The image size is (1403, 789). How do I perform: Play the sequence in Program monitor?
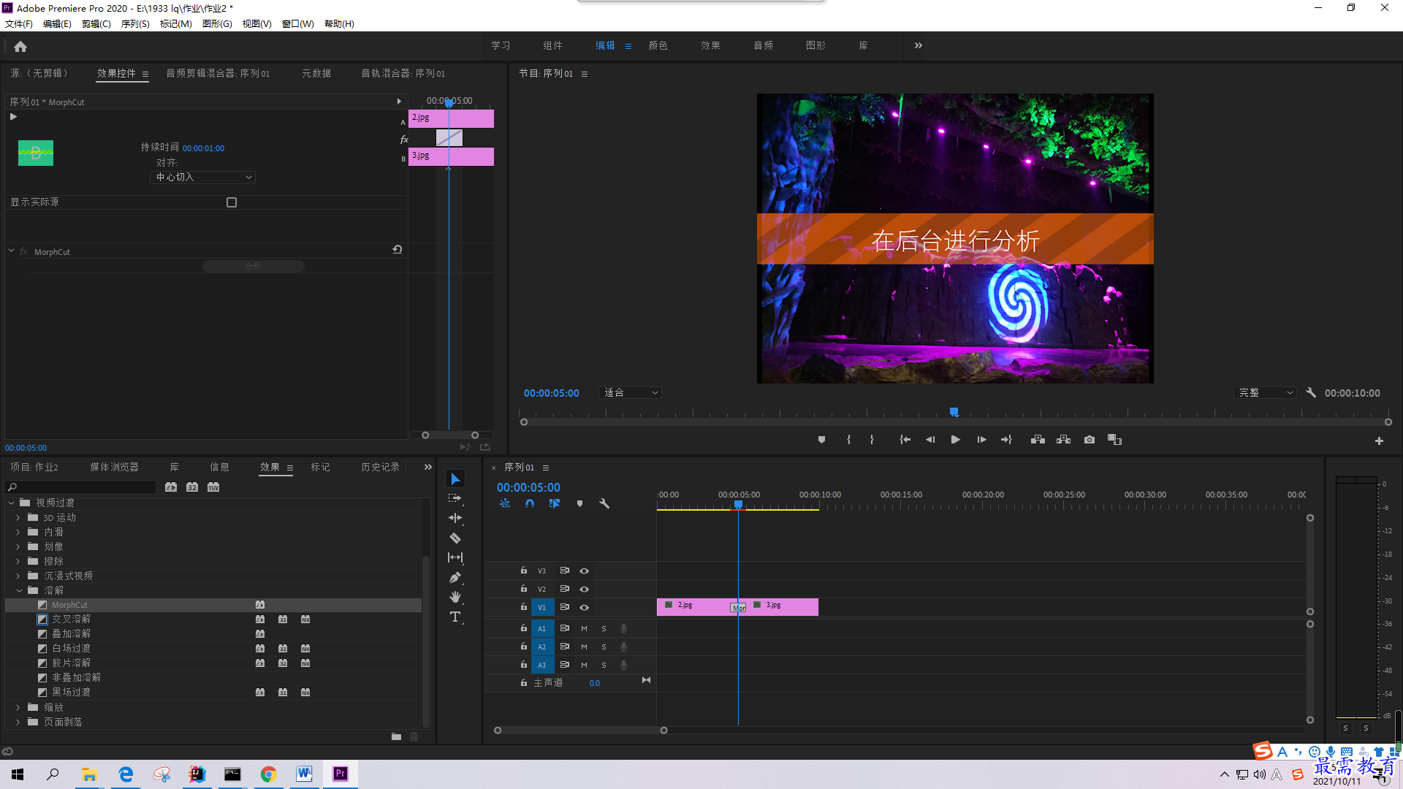pos(955,440)
